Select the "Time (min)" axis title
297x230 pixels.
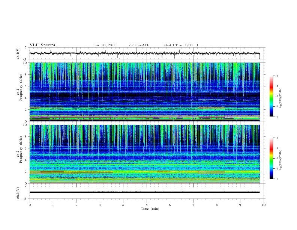150,209
